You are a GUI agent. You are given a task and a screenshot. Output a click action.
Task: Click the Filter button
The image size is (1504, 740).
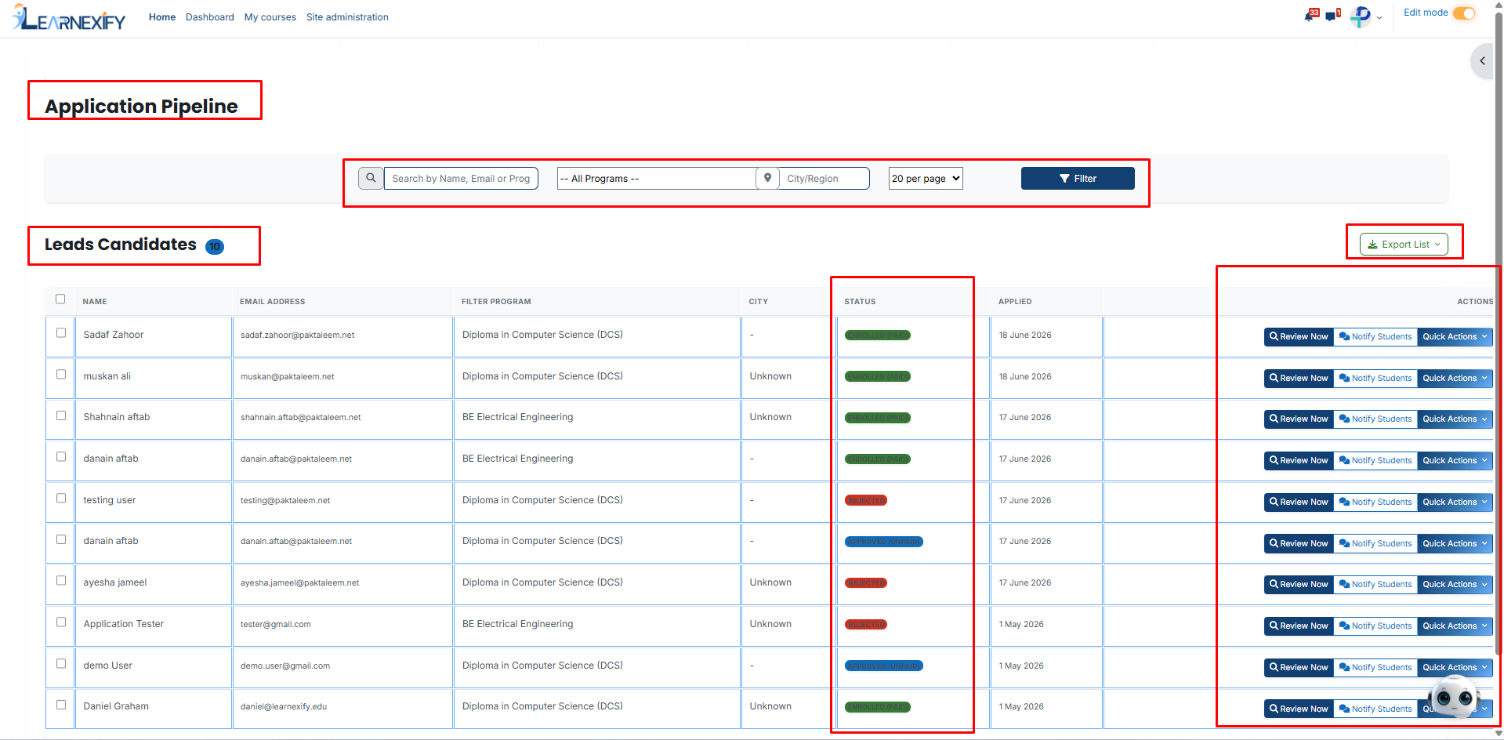pyautogui.click(x=1078, y=179)
